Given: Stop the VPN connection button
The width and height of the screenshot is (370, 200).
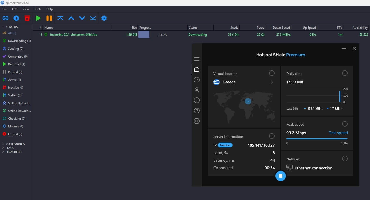Looking at the screenshot, I should (x=280, y=176).
